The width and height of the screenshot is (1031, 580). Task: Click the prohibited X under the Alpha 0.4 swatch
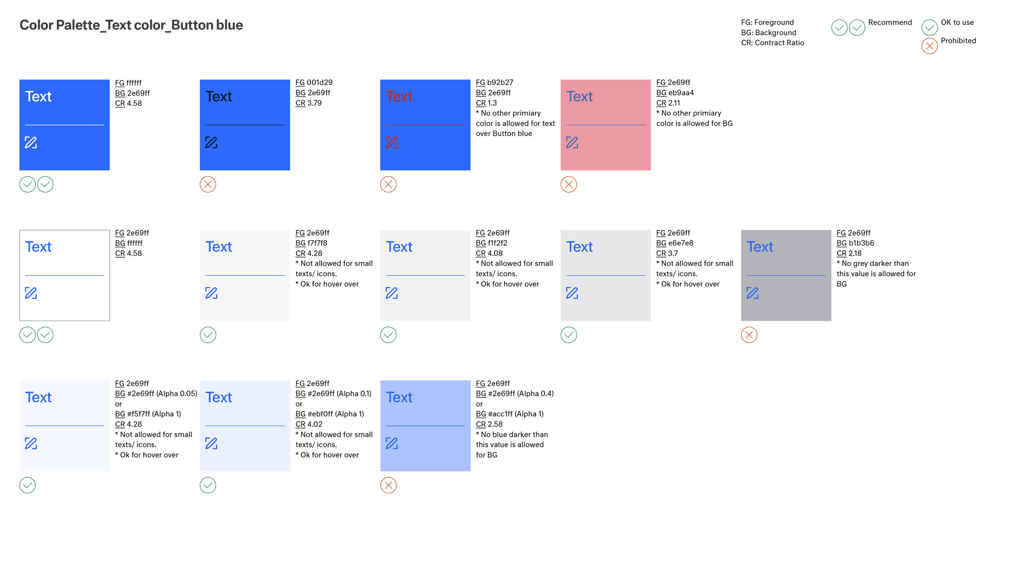(x=388, y=485)
